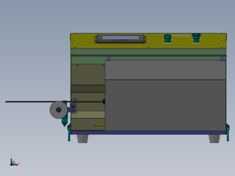Select the upper gray cover panel

click(165, 70)
